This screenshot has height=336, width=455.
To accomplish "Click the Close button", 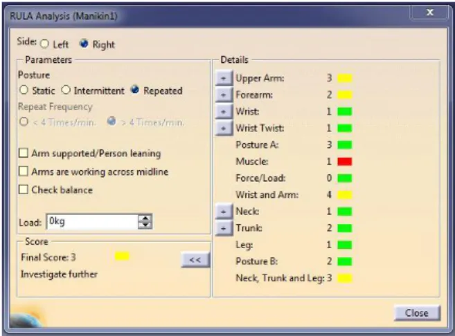I will click(x=417, y=312).
